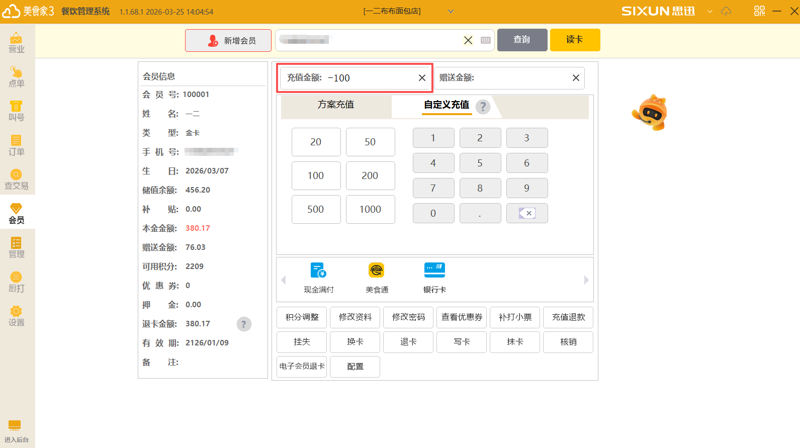Click the 新增会员 button
The height and width of the screenshot is (448, 800).
(x=228, y=40)
